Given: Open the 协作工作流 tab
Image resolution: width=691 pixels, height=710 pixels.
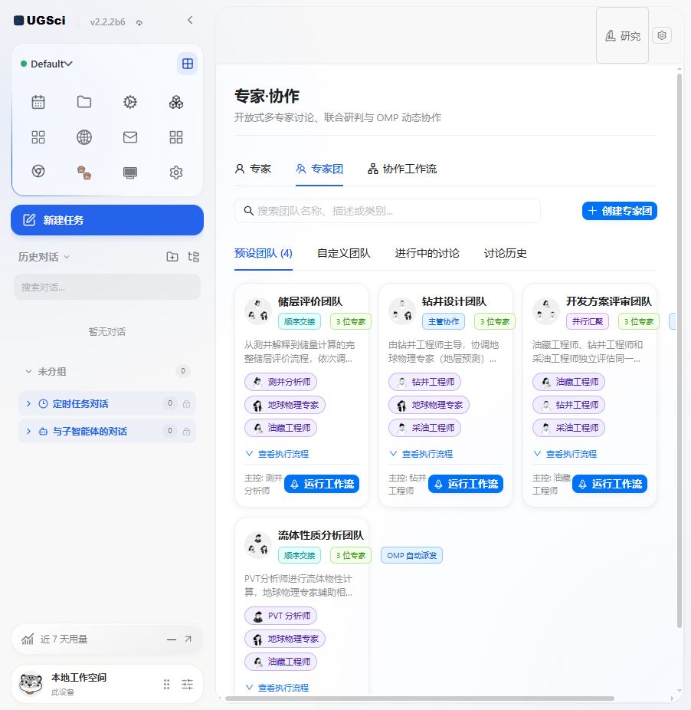Looking at the screenshot, I should [402, 169].
